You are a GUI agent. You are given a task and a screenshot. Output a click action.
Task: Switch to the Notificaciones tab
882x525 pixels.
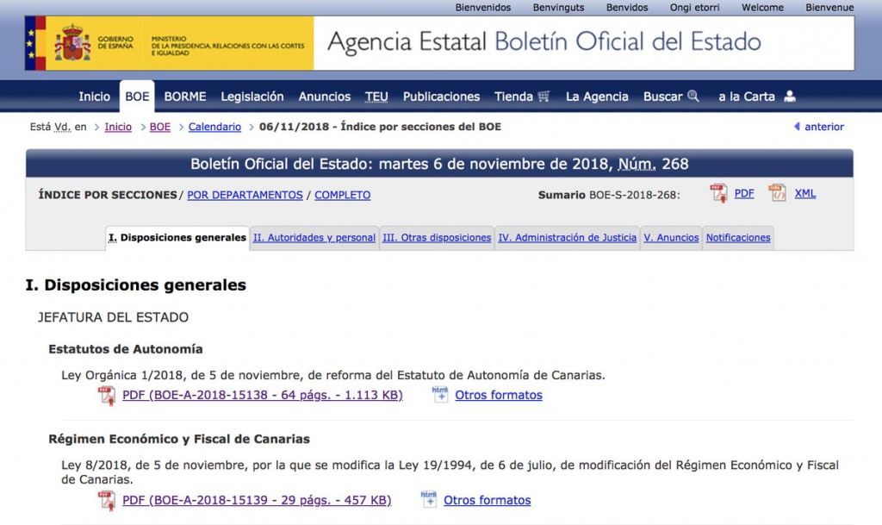pos(738,237)
